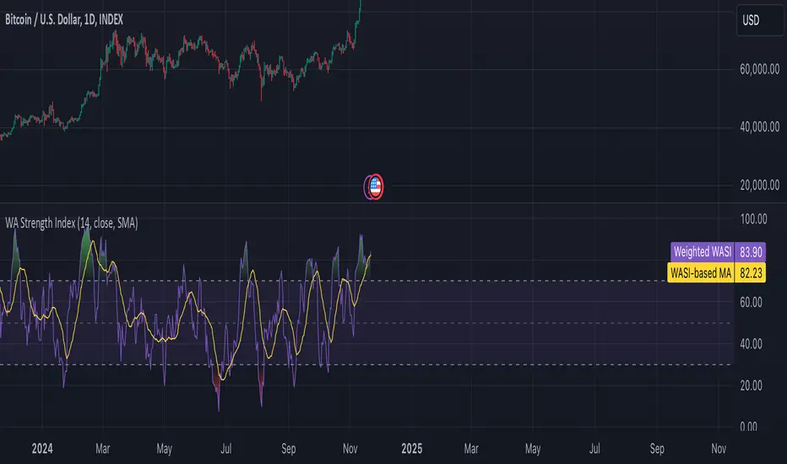Click the Bitcoin / U.S. Dollar symbol title
This screenshot has width=787, height=464.
click(63, 19)
